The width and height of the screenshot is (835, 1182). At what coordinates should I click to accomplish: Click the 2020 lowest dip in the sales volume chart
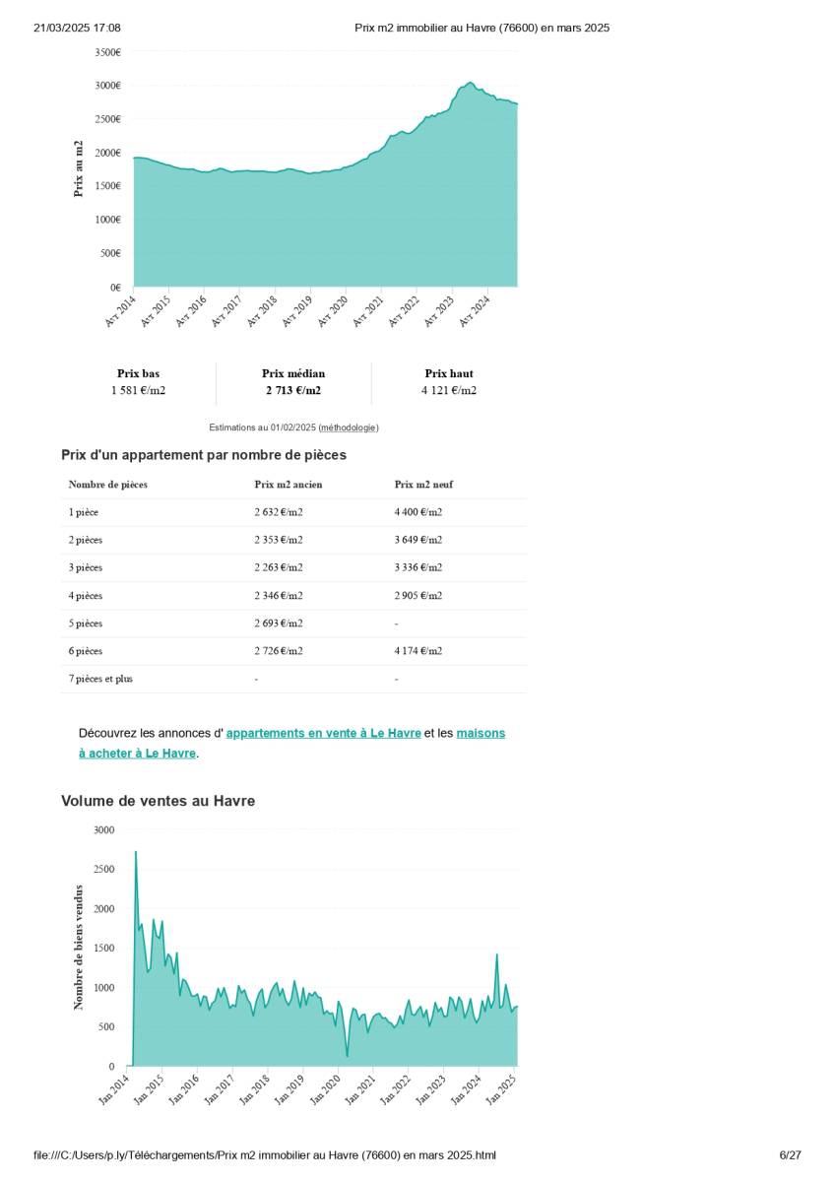(347, 1055)
